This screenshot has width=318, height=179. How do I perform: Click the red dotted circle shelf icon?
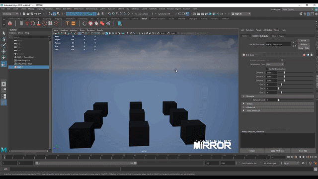coord(56,23)
